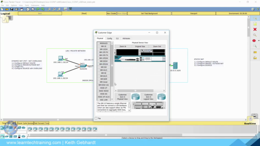Select the Select tool in right sidebar
Viewport: 260px width, 146px height.
(x=255, y=18)
